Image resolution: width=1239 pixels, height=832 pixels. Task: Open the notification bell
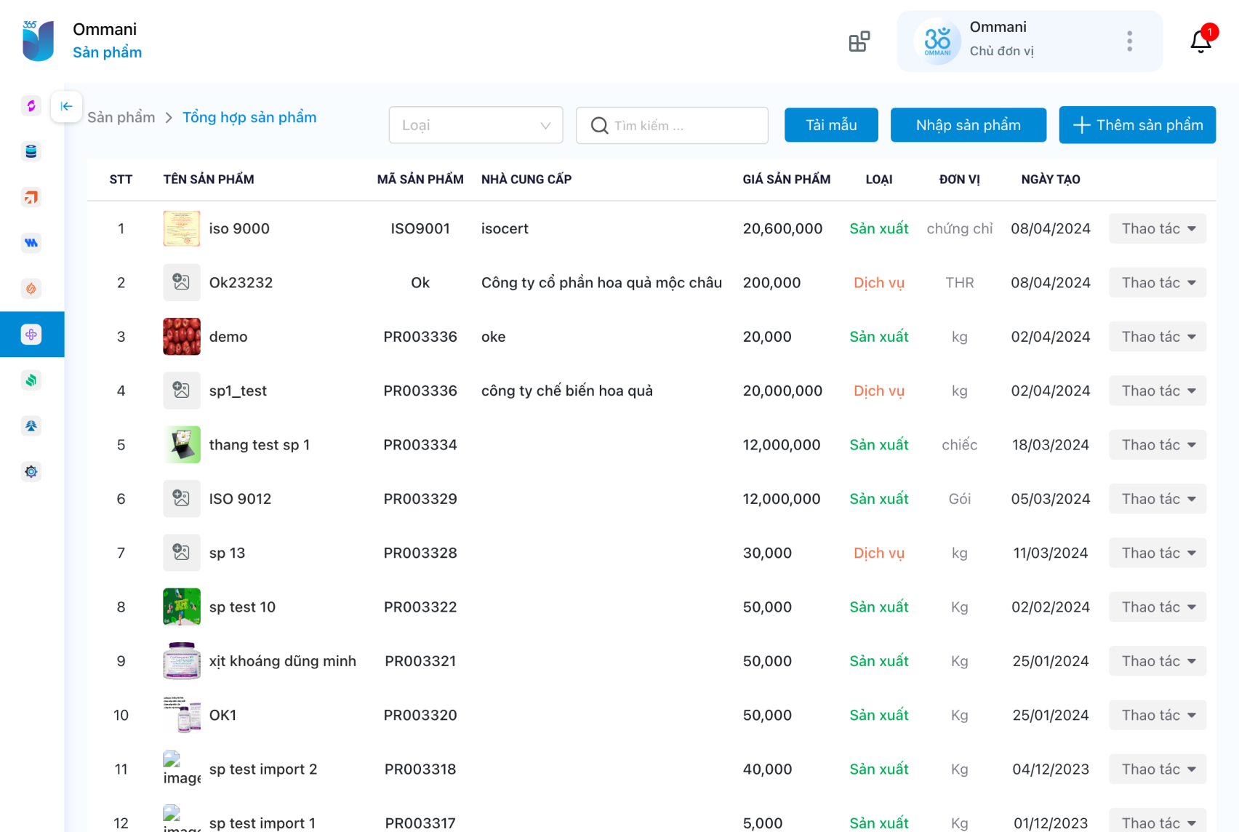pyautogui.click(x=1200, y=41)
